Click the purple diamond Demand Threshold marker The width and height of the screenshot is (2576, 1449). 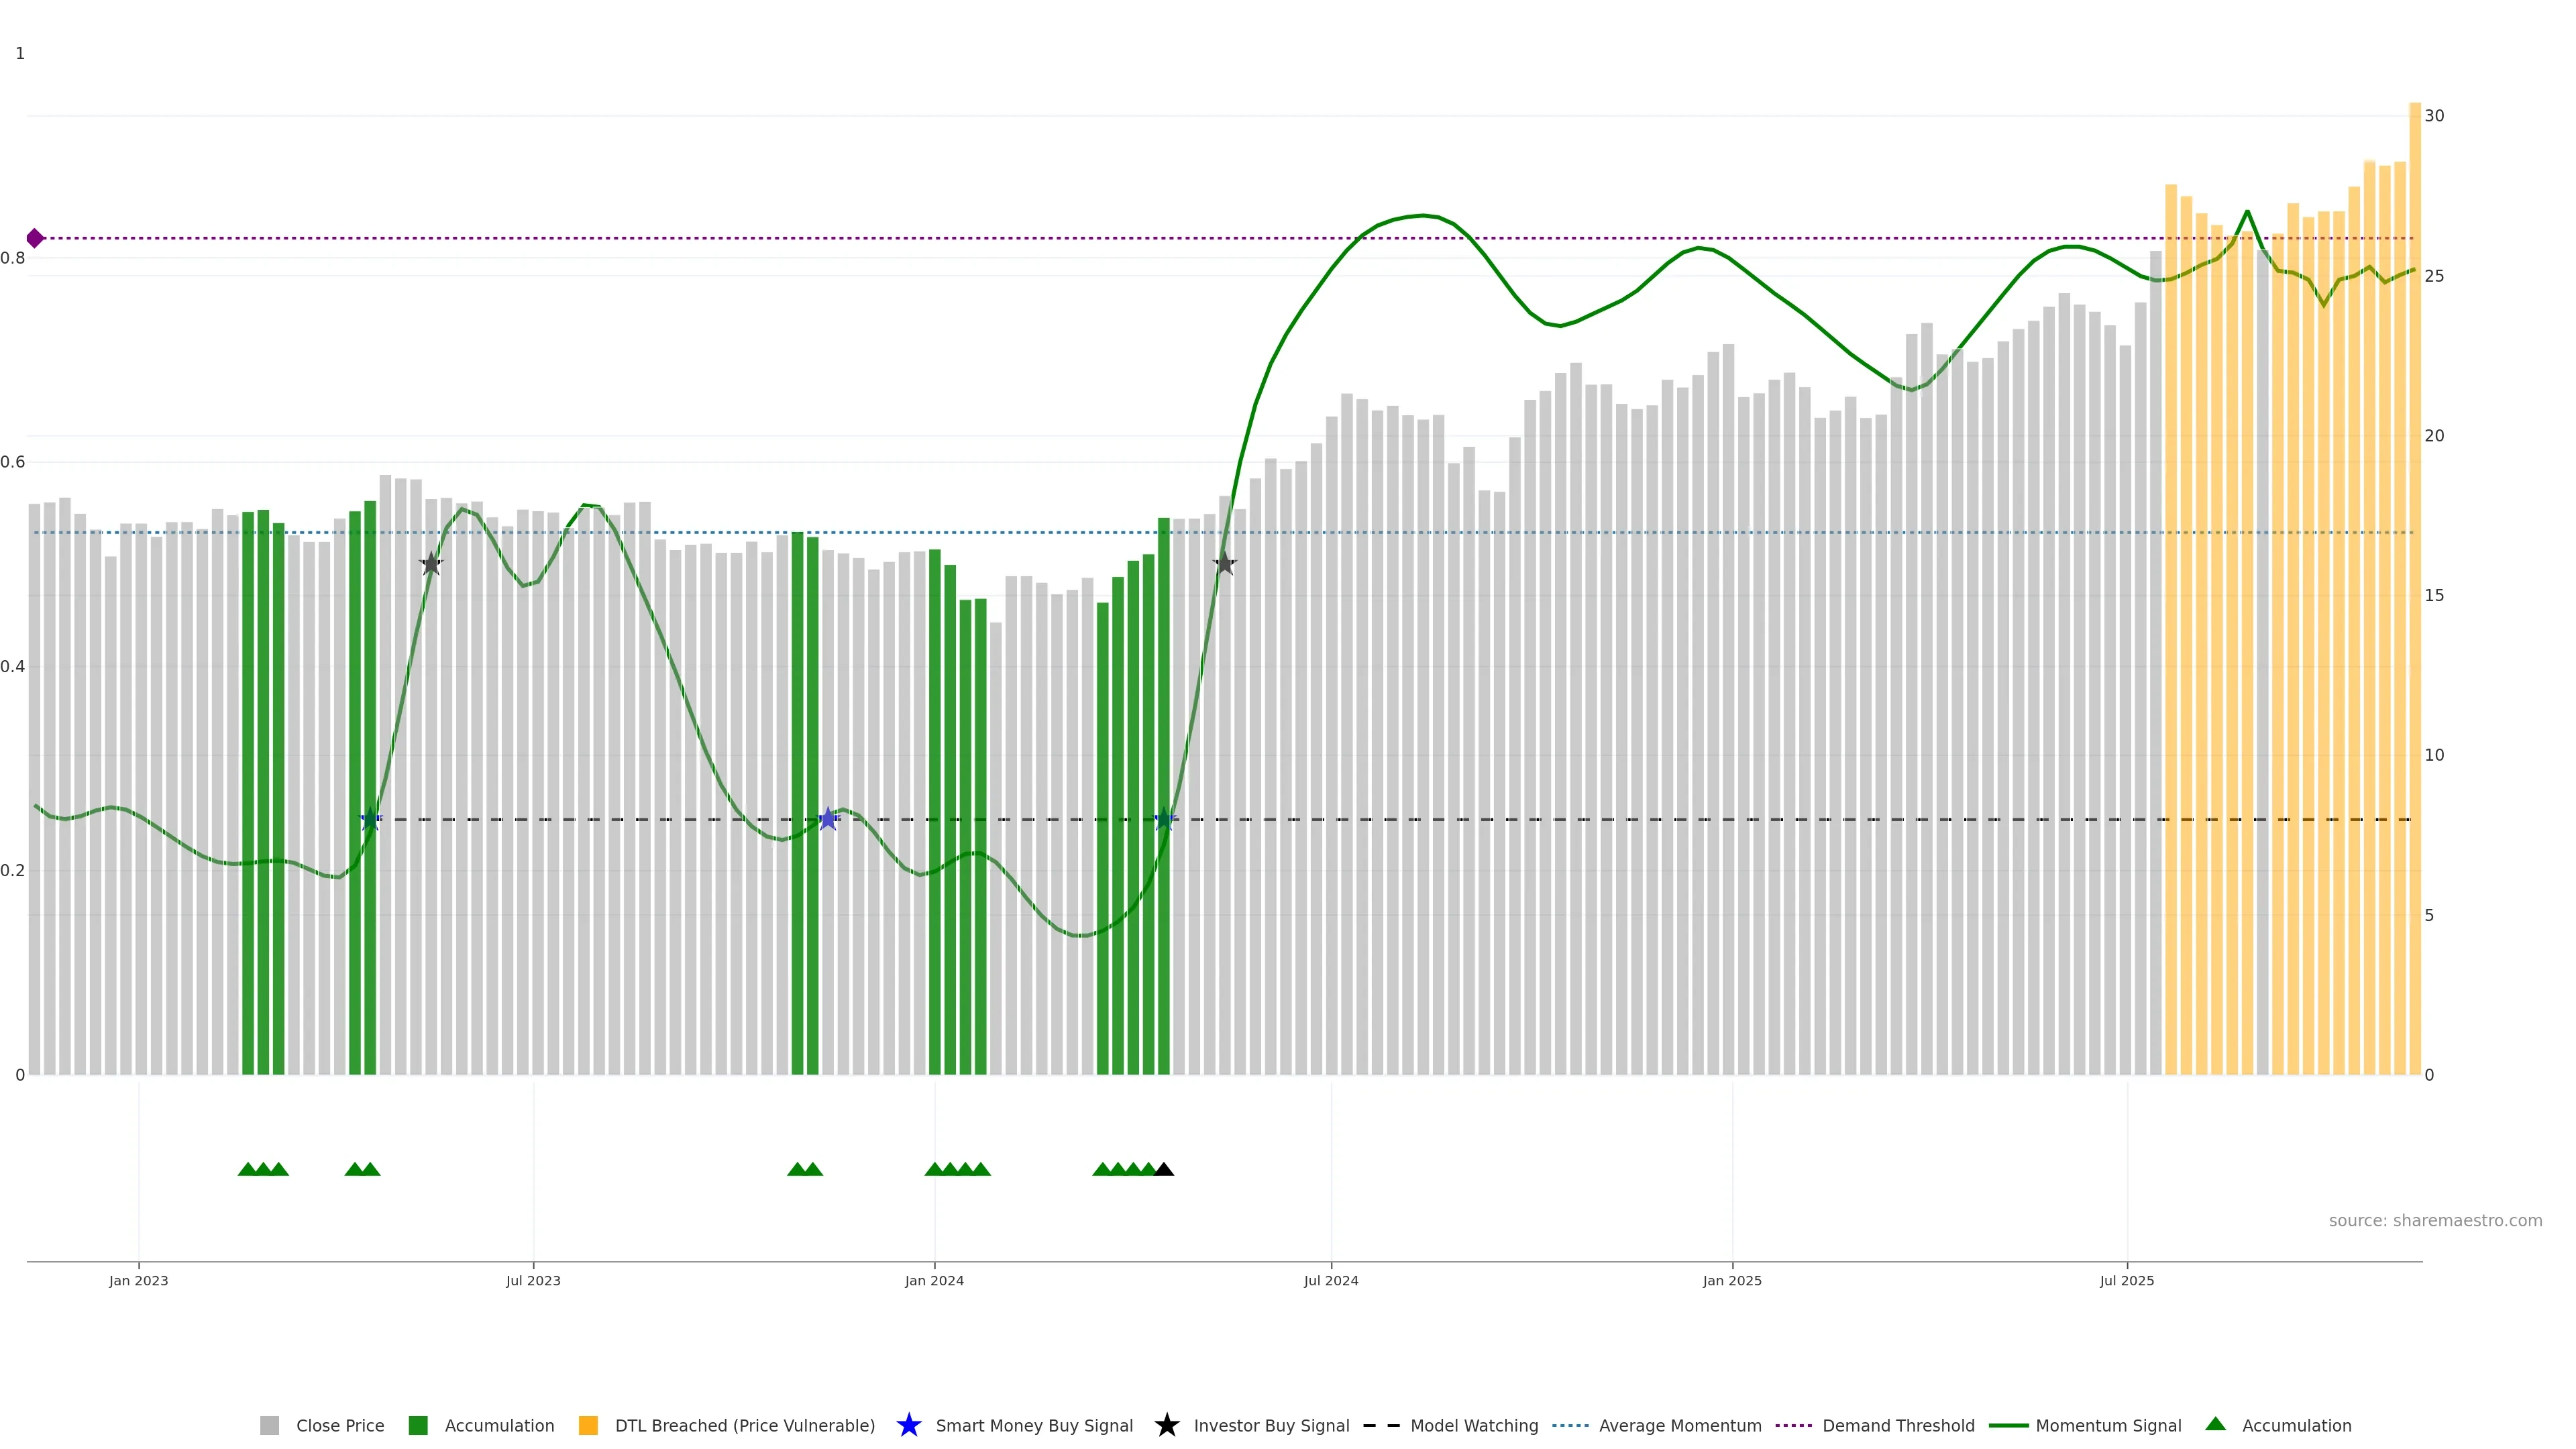(35, 238)
